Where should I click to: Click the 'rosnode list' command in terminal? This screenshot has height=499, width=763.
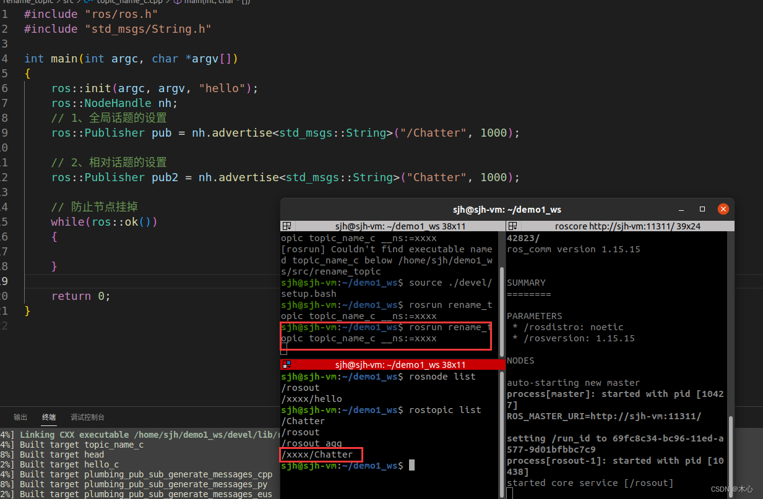tap(442, 377)
